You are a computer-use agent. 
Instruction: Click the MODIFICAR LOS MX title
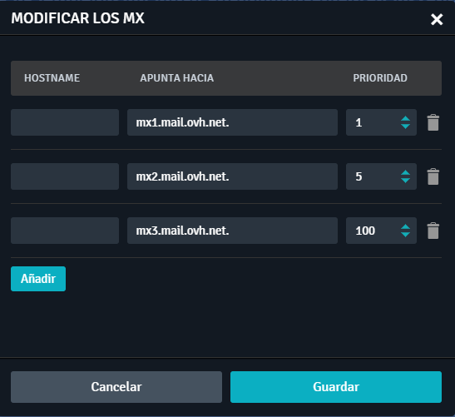tap(77, 18)
